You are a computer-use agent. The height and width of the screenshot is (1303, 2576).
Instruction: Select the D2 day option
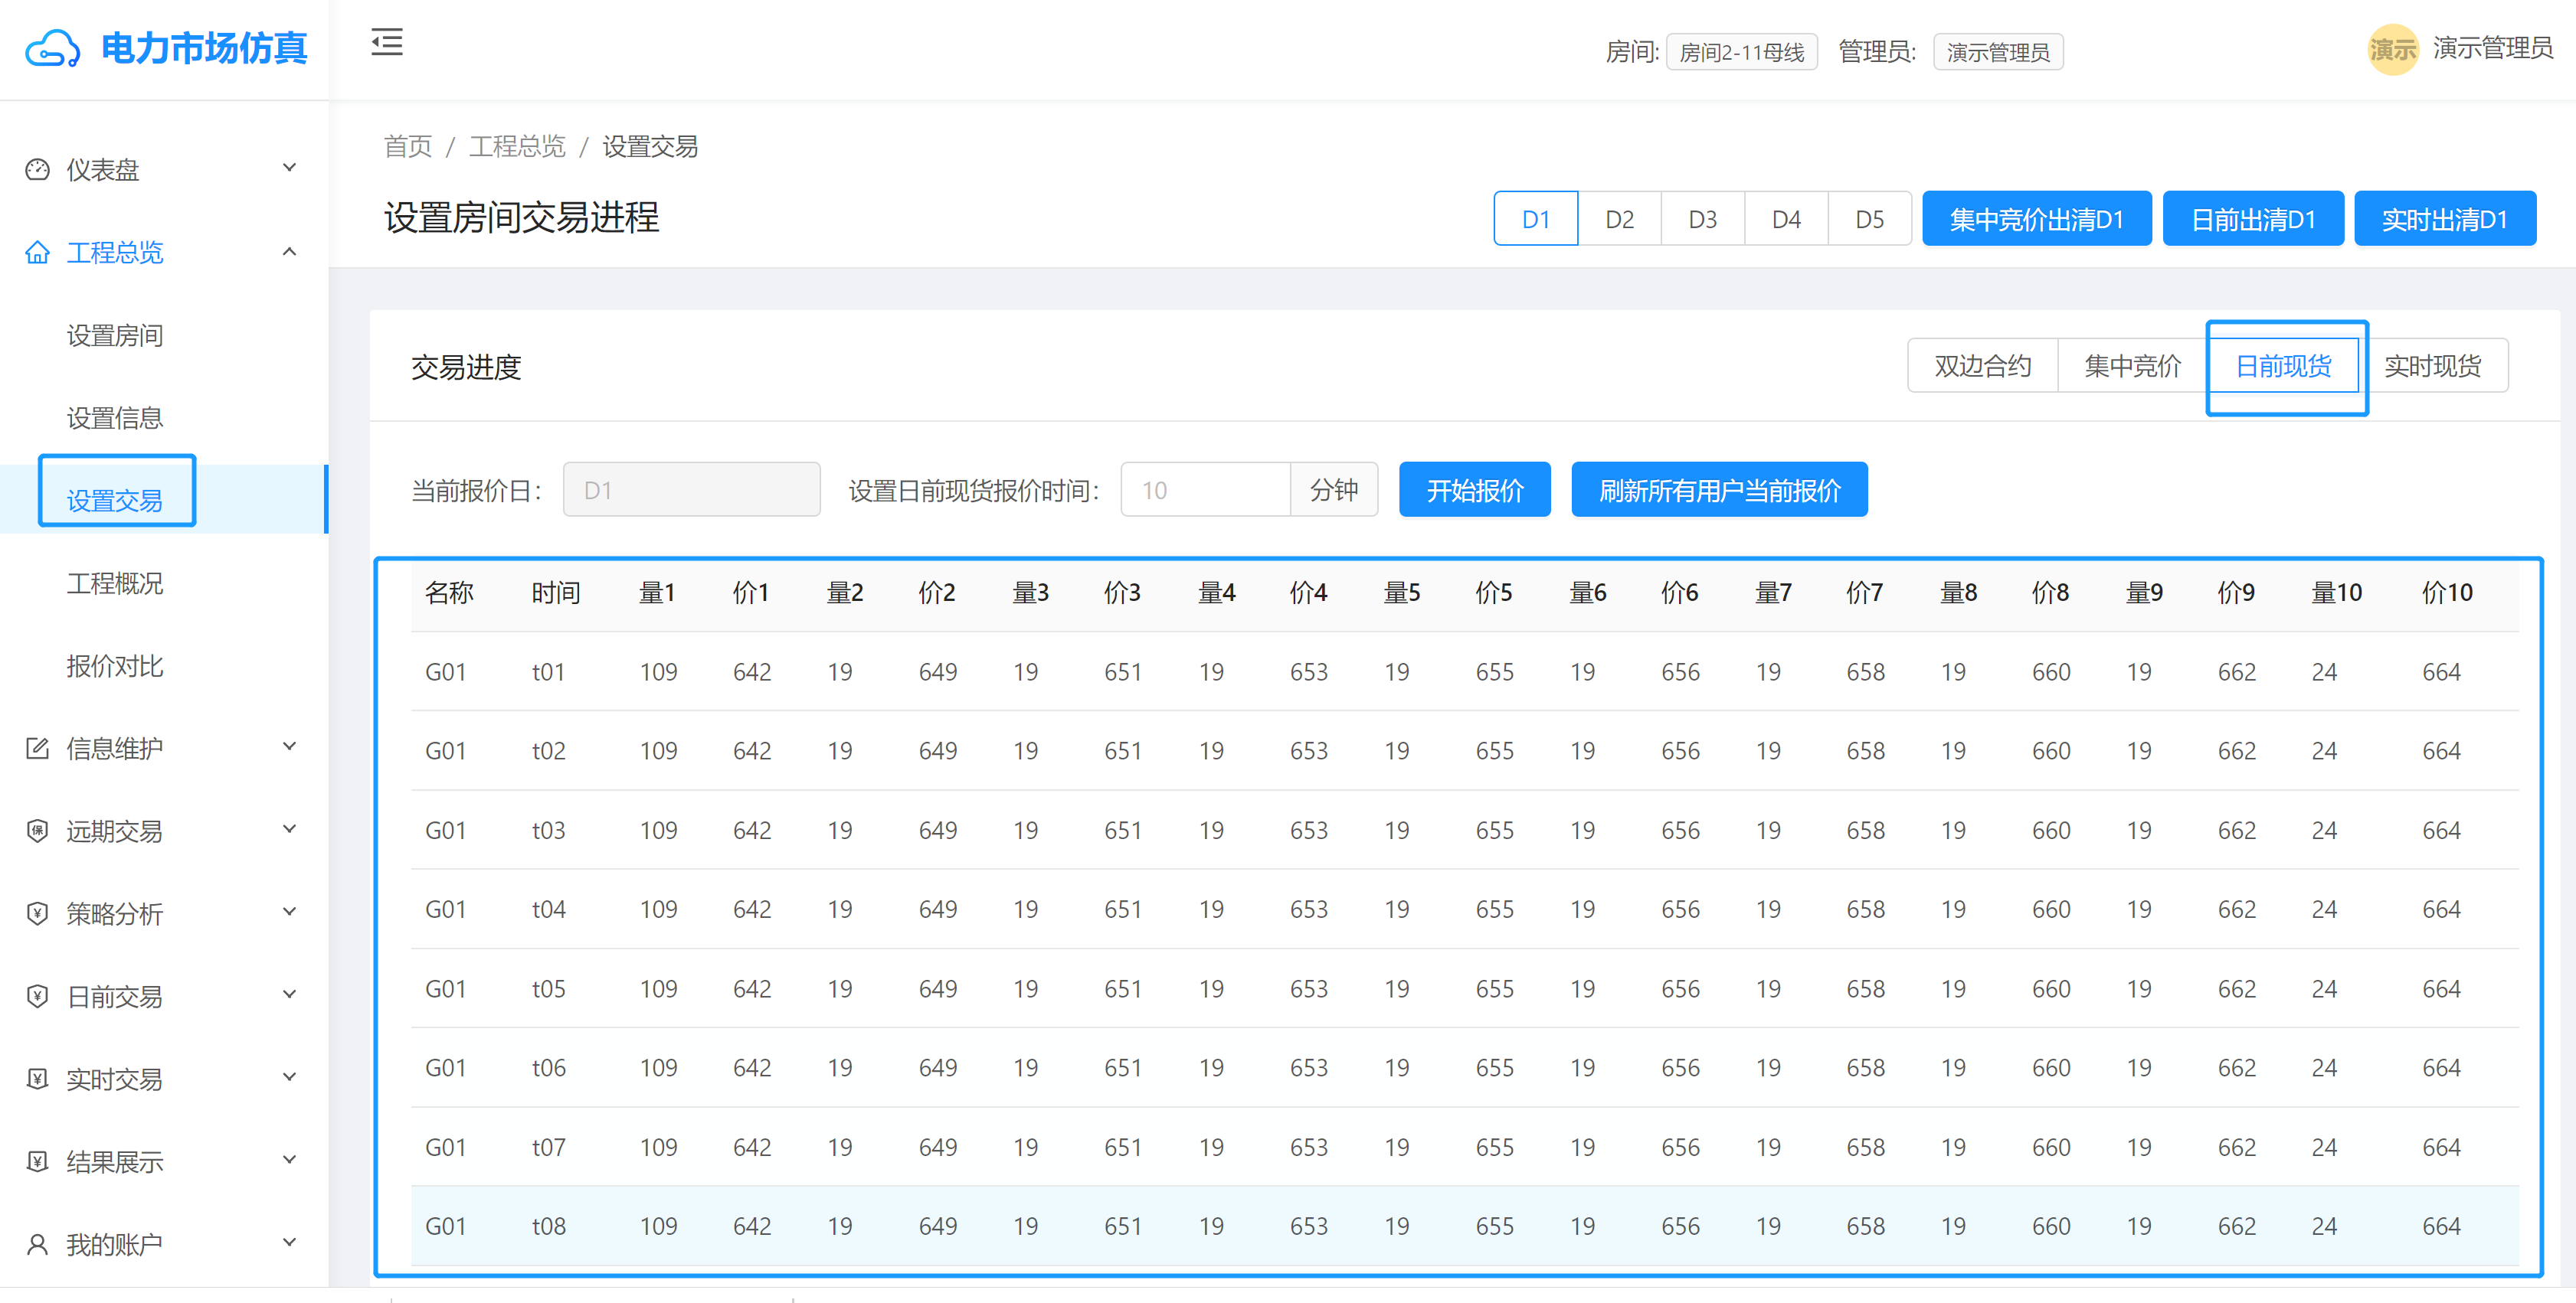coord(1620,219)
